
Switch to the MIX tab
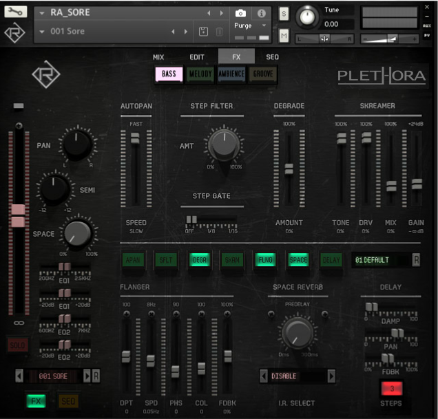coord(158,57)
